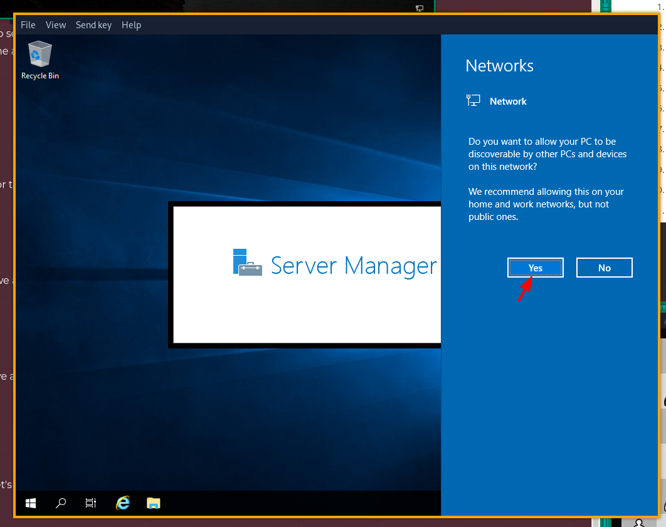Click the discoverable by other PCs question
This screenshot has height=527, width=666.
tap(547, 154)
